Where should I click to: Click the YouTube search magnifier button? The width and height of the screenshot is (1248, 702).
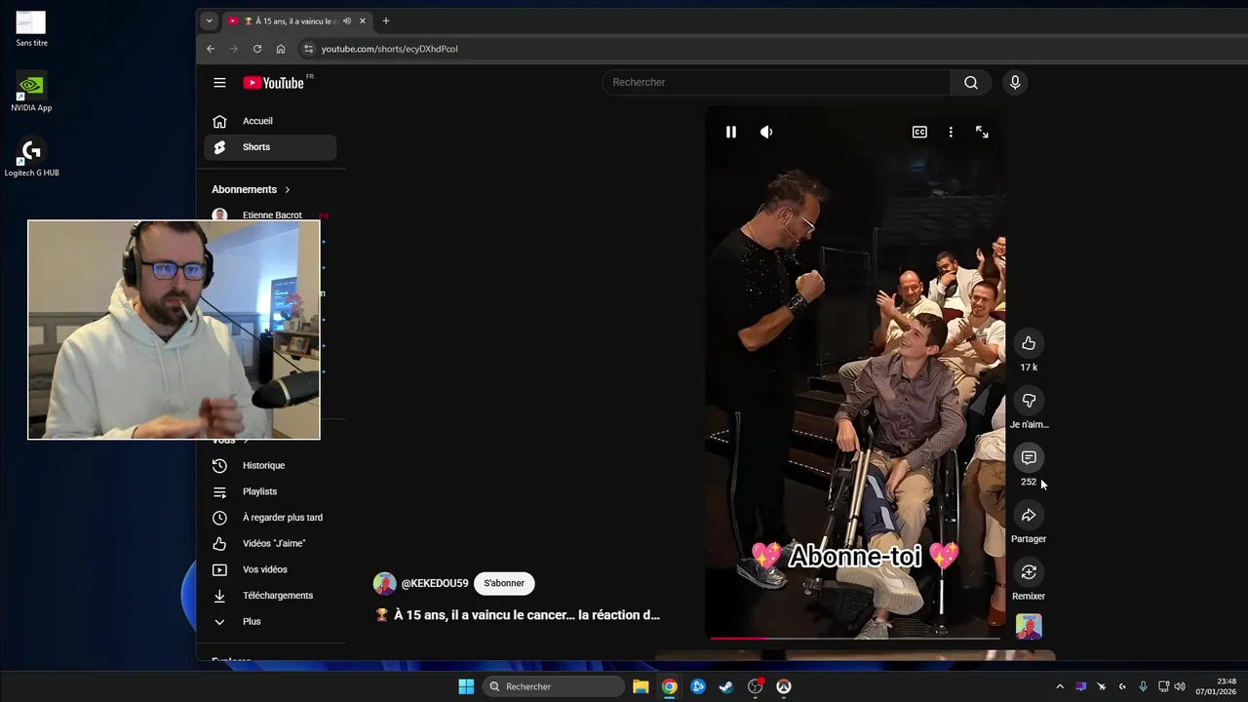tap(971, 83)
